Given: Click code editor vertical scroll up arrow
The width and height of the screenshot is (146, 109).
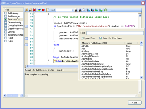Looking at the screenshot, I should [x=140, y=15].
